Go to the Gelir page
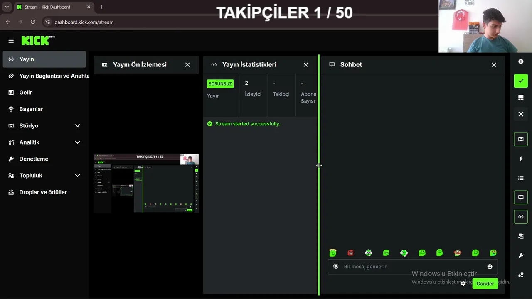 pos(44,93)
